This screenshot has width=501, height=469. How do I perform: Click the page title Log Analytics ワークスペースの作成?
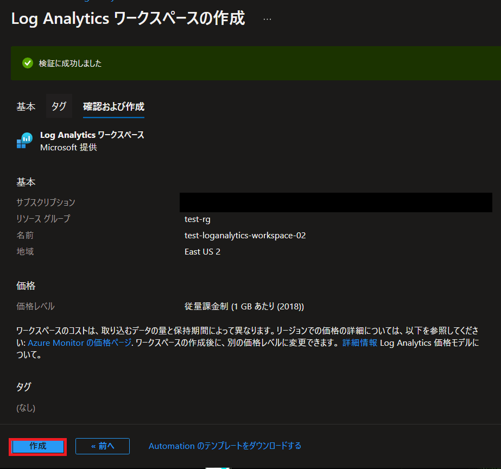[128, 18]
